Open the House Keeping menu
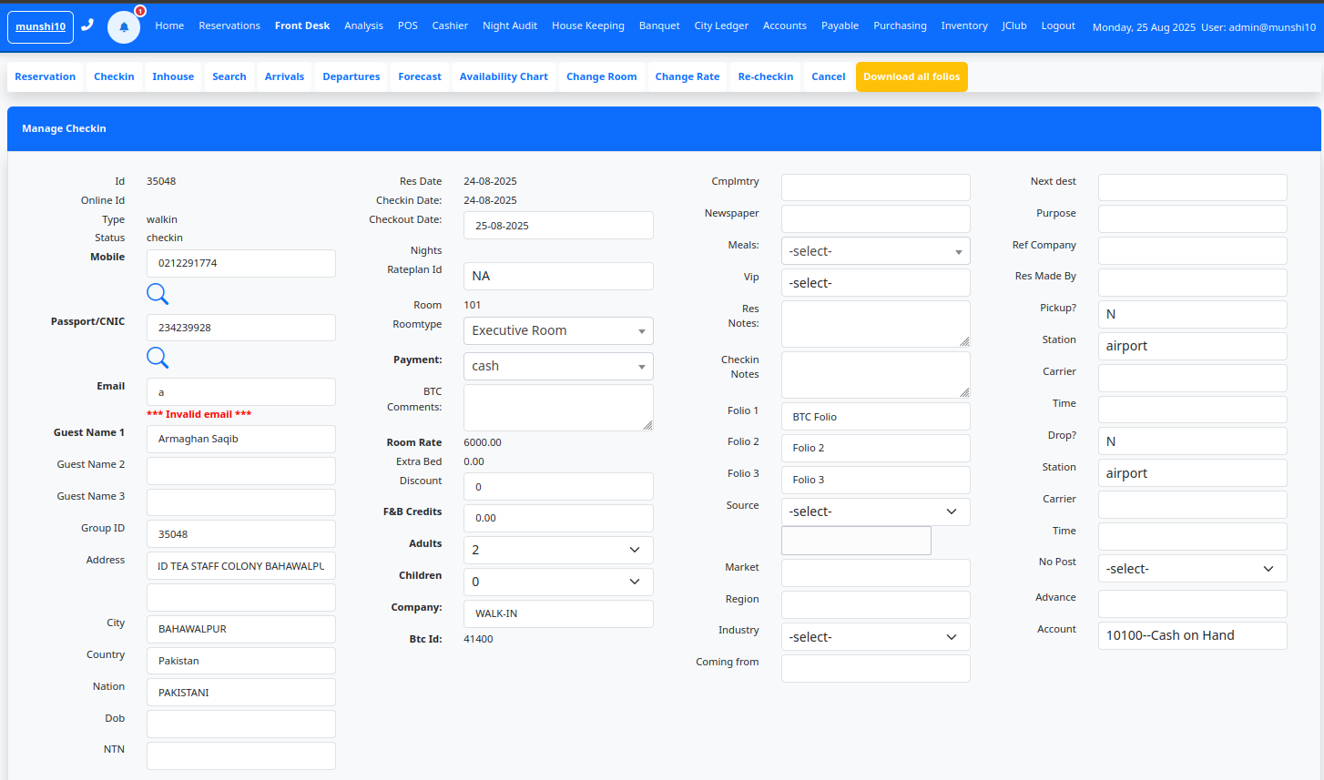The height and width of the screenshot is (780, 1324). [x=587, y=25]
